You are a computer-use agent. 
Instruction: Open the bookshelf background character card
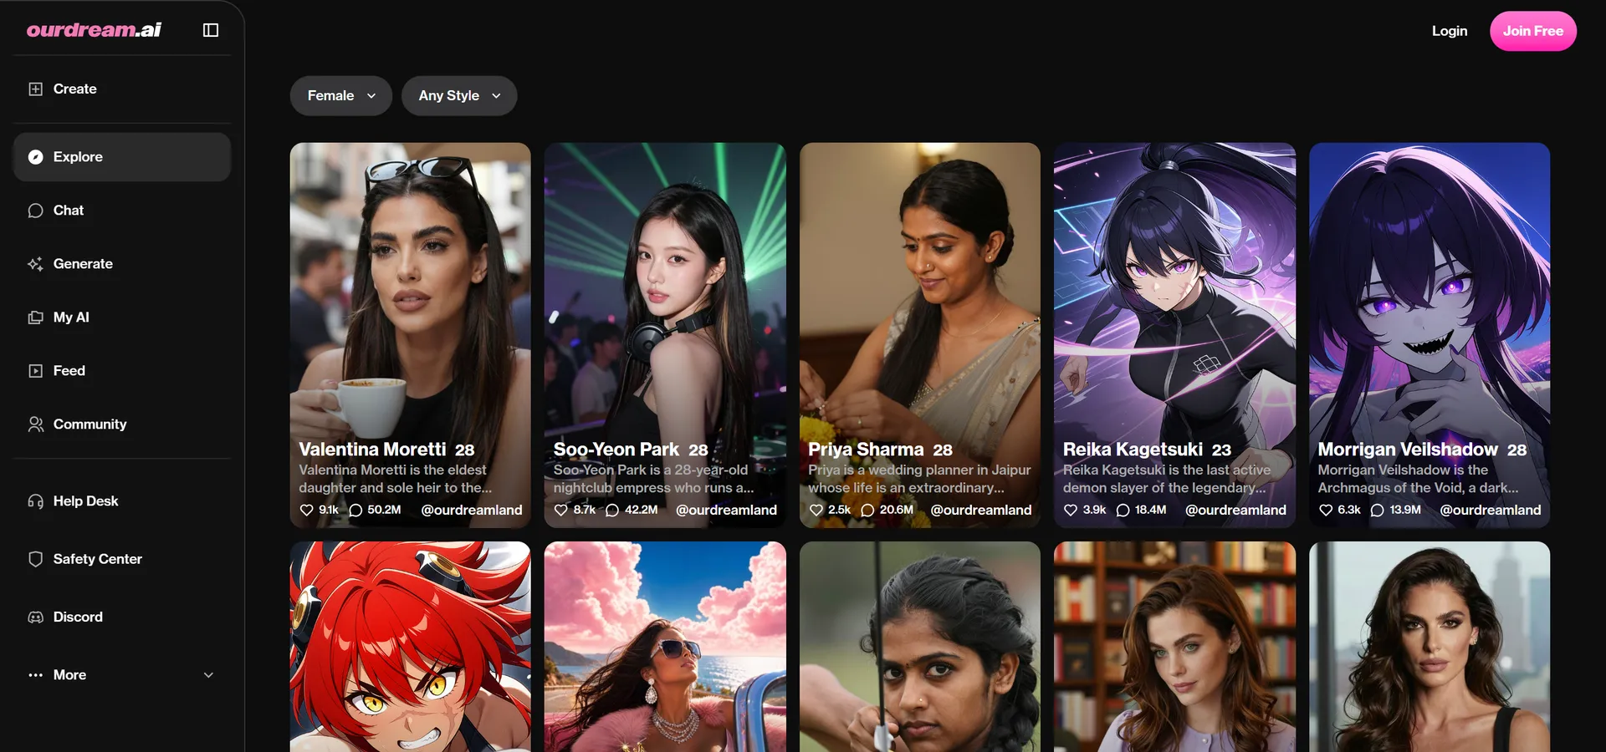pyautogui.click(x=1174, y=647)
